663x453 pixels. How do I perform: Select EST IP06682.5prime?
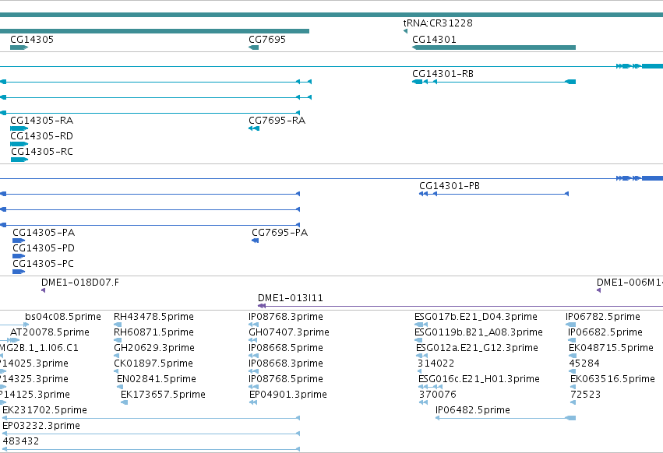(x=605, y=332)
